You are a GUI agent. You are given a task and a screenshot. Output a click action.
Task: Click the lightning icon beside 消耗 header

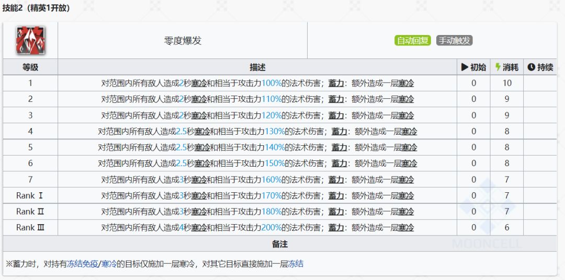498,67
